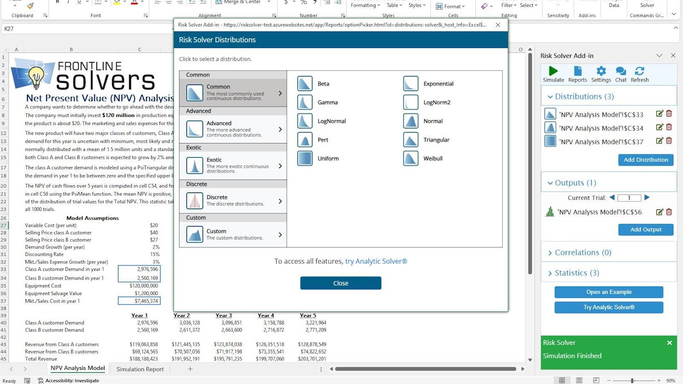Switch to Page Break Preview view

(x=595, y=380)
